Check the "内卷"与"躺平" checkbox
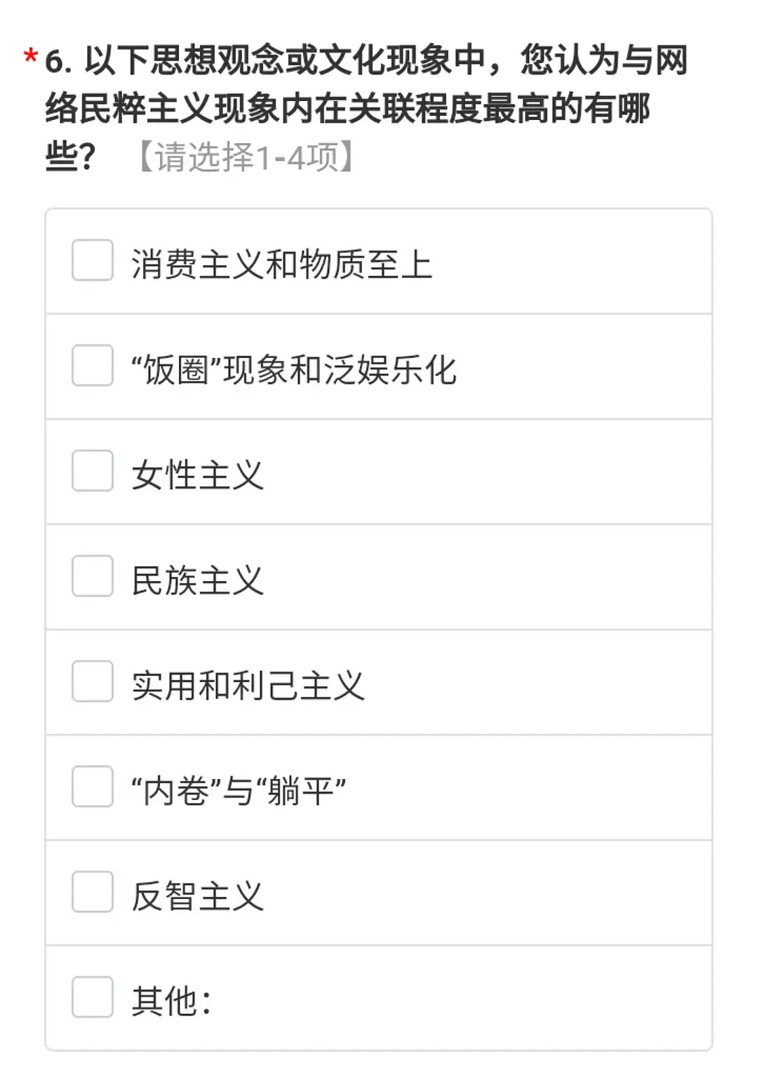The image size is (757, 1085). (93, 787)
